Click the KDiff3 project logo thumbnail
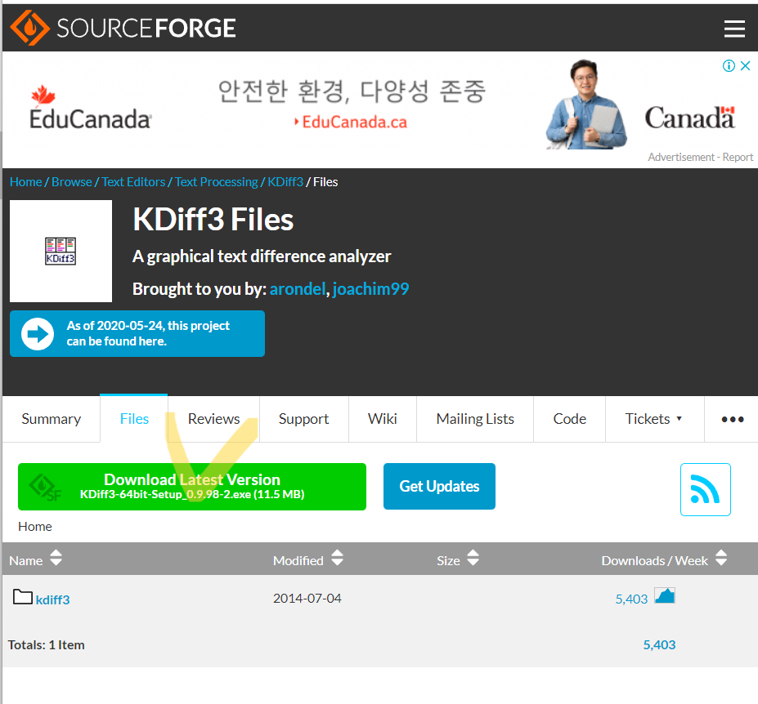The height and width of the screenshot is (704, 758). (x=61, y=251)
